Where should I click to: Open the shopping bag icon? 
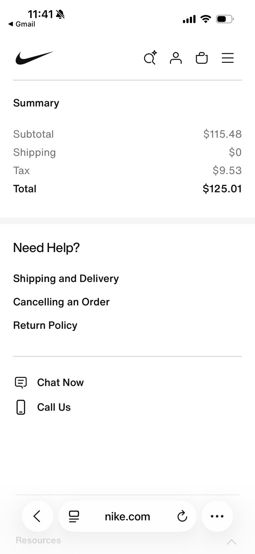pyautogui.click(x=201, y=58)
